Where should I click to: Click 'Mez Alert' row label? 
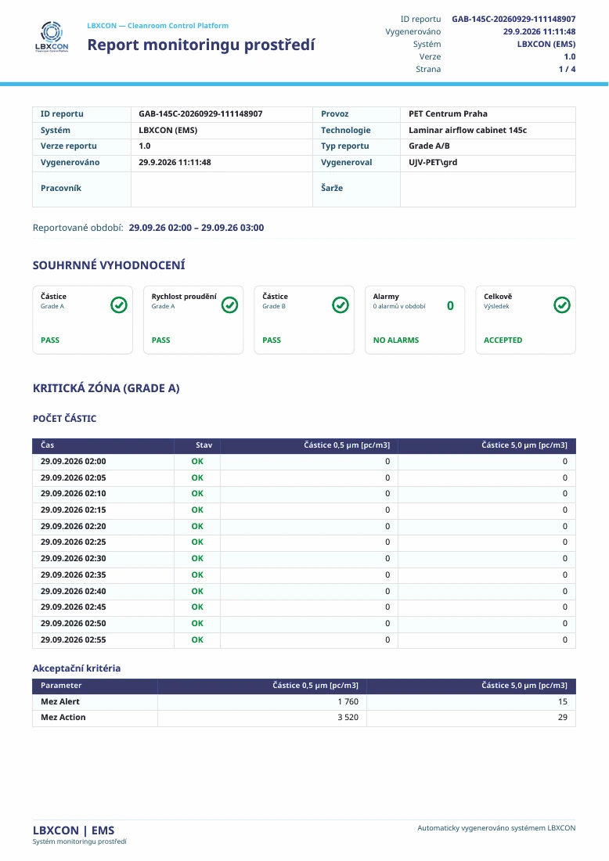pyautogui.click(x=59, y=701)
